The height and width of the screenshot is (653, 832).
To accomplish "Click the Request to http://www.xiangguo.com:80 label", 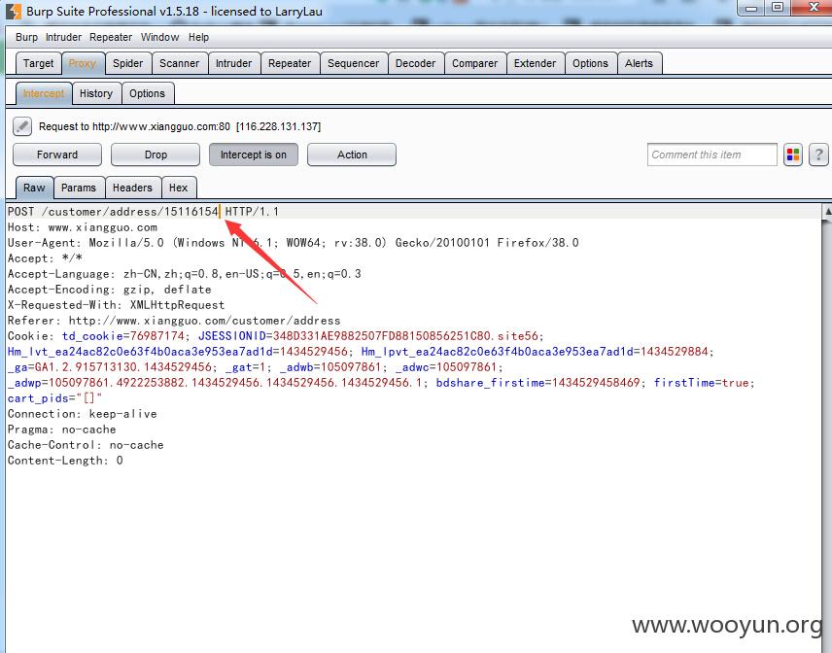I will [180, 126].
